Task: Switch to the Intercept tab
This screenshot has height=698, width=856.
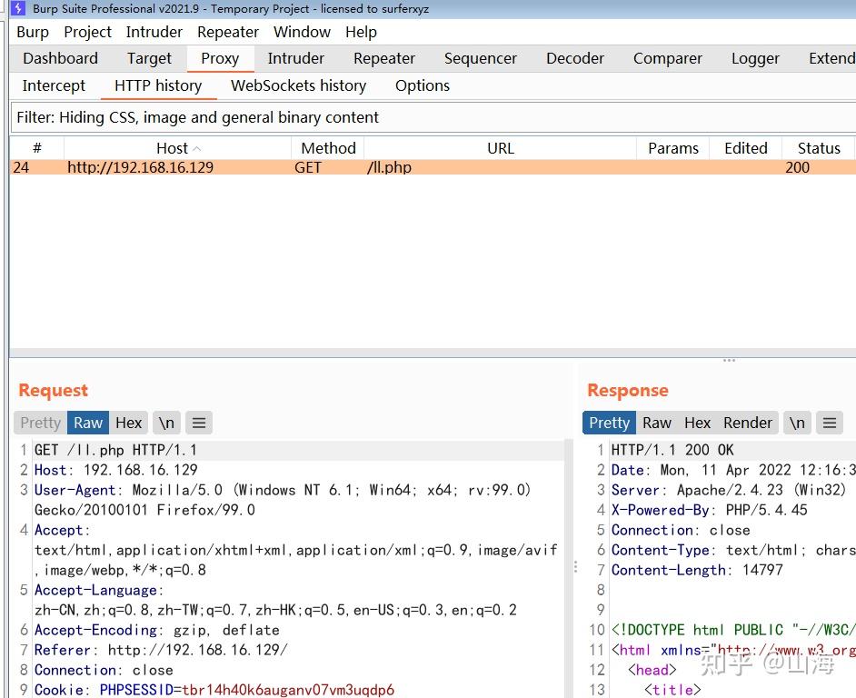Action: (53, 85)
